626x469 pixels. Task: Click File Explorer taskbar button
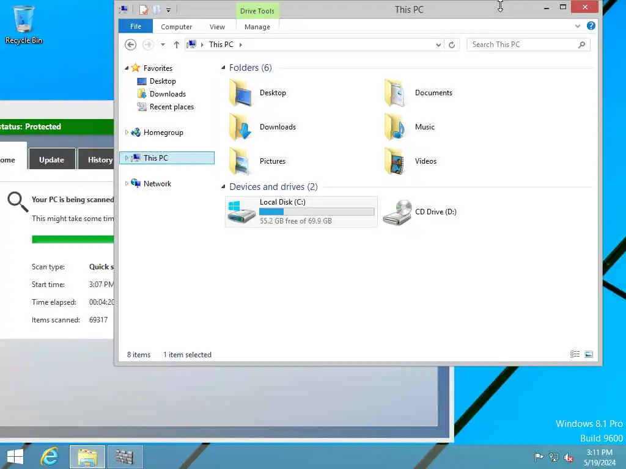pos(87,457)
